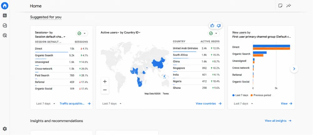Open the Explore icon in sidebar

5,25
